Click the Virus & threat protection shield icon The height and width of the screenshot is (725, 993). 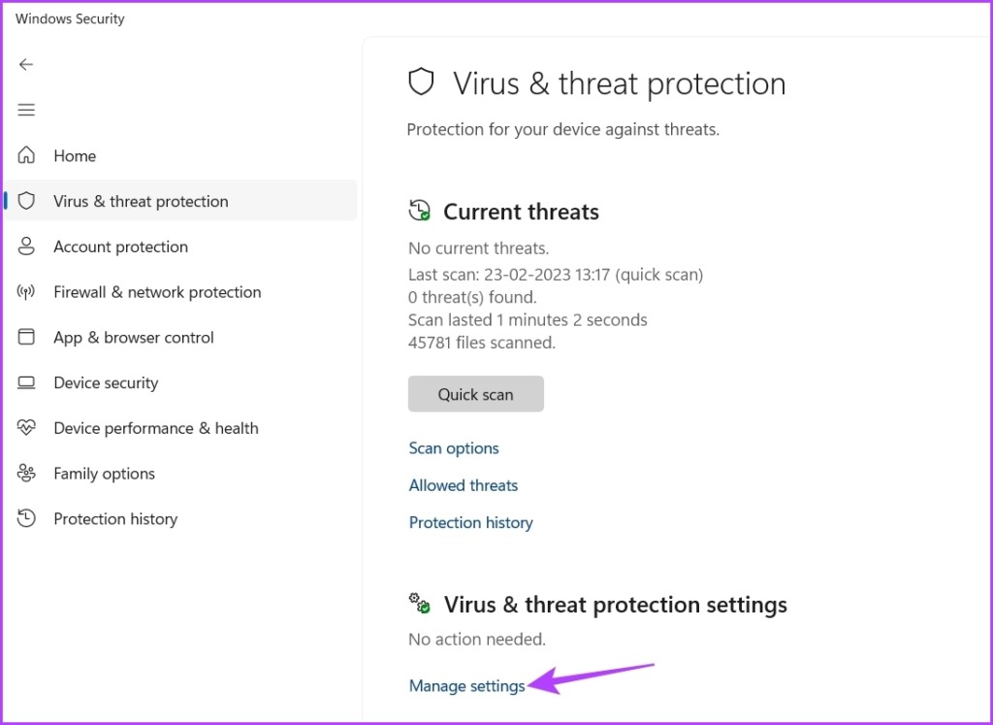click(x=26, y=201)
